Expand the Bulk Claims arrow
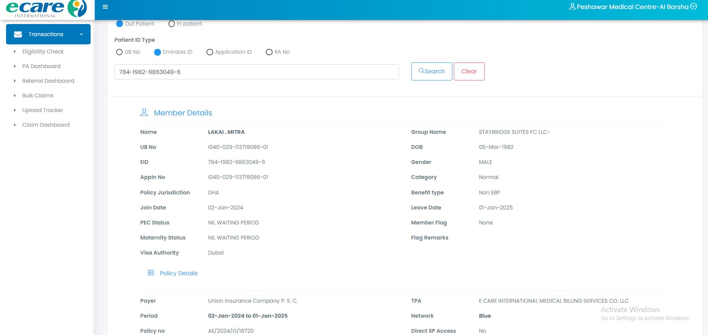Viewport: 708px width, 335px height. pyautogui.click(x=15, y=95)
